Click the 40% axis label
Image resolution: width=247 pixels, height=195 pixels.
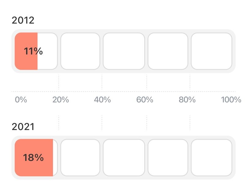[103, 100]
